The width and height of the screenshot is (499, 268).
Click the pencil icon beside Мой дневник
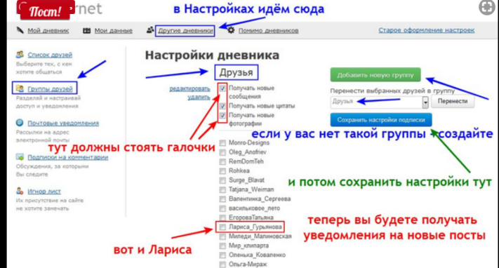[x=20, y=30]
